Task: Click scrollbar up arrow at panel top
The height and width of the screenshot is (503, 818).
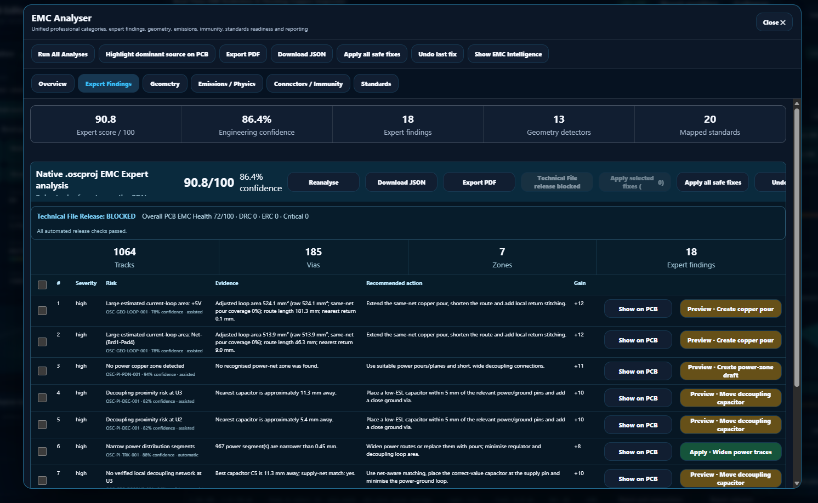Action: [797, 103]
